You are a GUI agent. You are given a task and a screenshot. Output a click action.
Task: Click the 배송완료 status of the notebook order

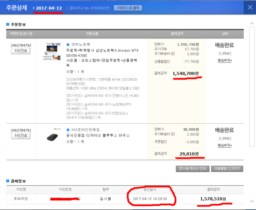tap(224, 45)
